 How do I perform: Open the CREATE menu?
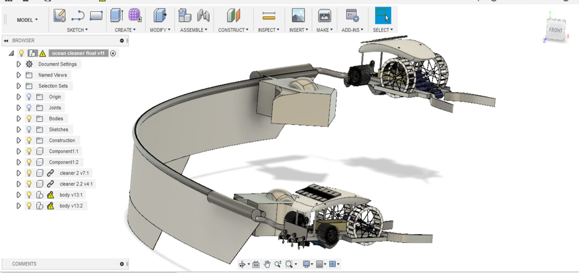point(125,30)
